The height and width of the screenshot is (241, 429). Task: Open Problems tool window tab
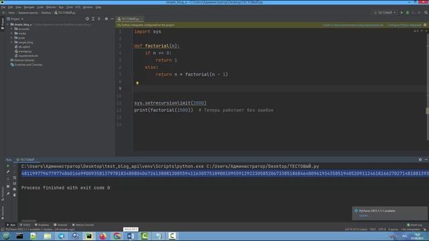[42, 225]
